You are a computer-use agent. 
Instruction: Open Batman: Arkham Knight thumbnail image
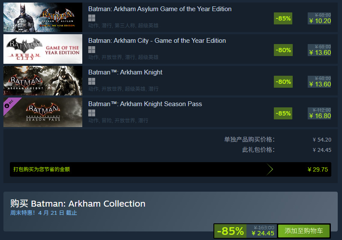pyautogui.click(x=42, y=81)
